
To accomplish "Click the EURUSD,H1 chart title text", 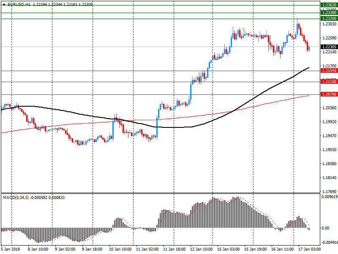I will click(19, 5).
